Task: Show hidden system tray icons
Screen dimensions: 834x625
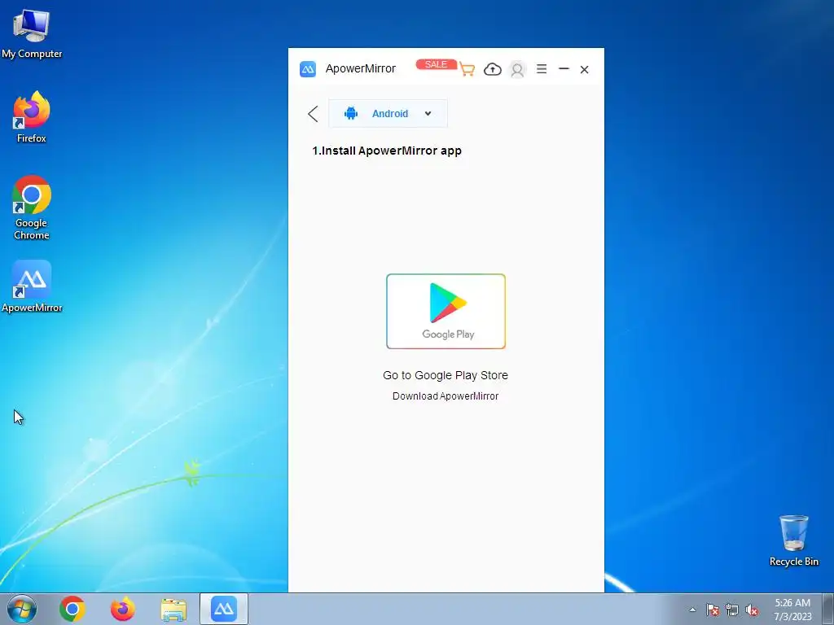Action: (x=692, y=610)
